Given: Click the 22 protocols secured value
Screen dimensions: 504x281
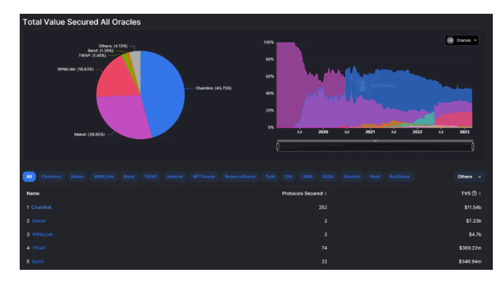Looking at the screenshot, I should pos(325,261).
